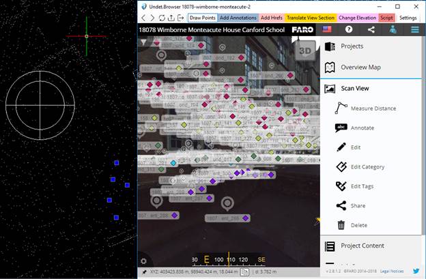This screenshot has height=279, width=426.
Task: Click the exit arrow icon in toolbar
Action: [x=180, y=18]
